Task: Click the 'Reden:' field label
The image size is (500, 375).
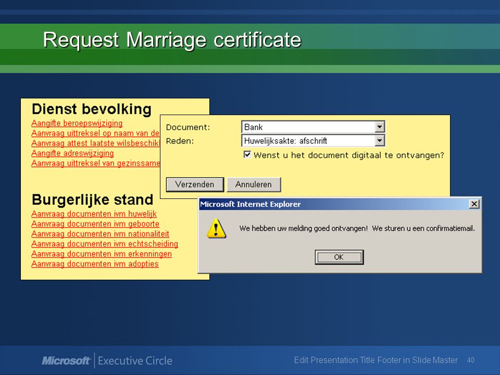Action: pyautogui.click(x=180, y=141)
